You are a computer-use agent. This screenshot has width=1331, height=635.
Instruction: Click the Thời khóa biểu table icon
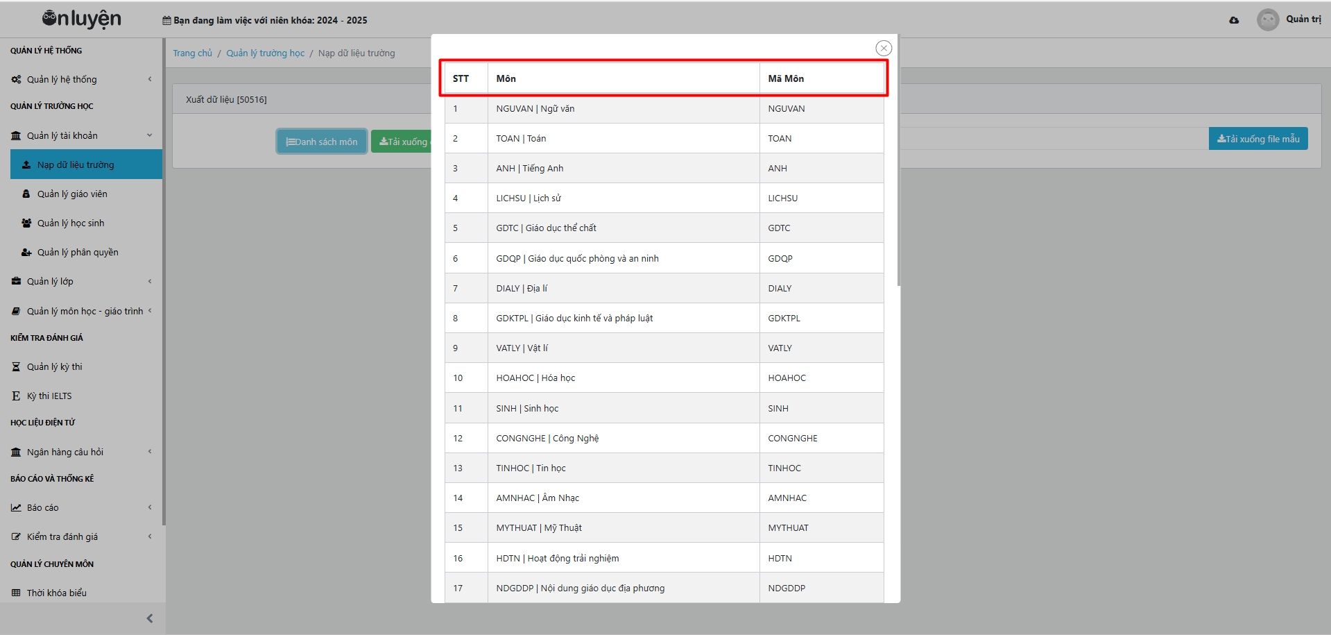pos(16,593)
